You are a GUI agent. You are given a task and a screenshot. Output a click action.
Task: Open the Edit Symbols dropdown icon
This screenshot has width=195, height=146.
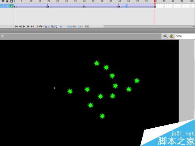[172, 36]
